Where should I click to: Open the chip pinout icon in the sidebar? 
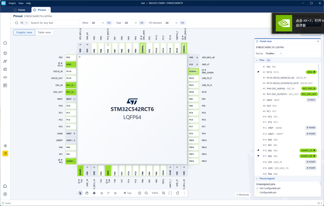pos(5,53)
